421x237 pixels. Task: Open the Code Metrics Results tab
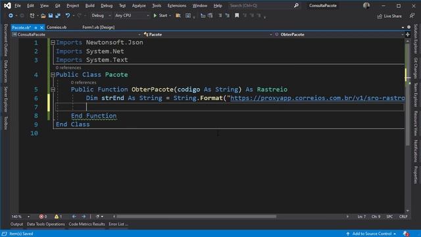click(87, 224)
